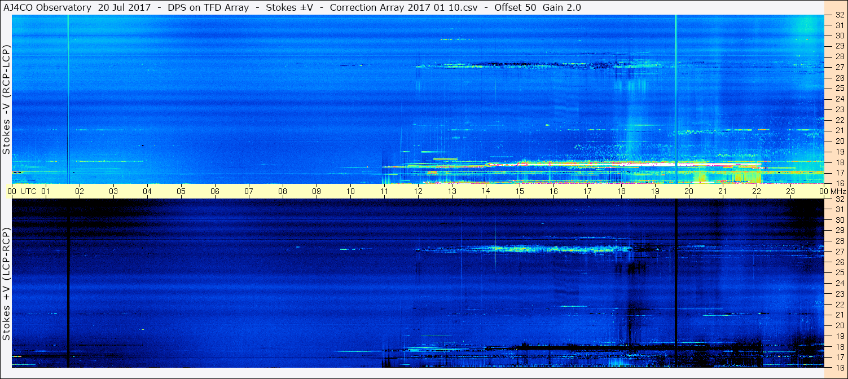The width and height of the screenshot is (848, 379).
Task: Select the 19 hour tick on time axis
Action: pyautogui.click(x=655, y=191)
